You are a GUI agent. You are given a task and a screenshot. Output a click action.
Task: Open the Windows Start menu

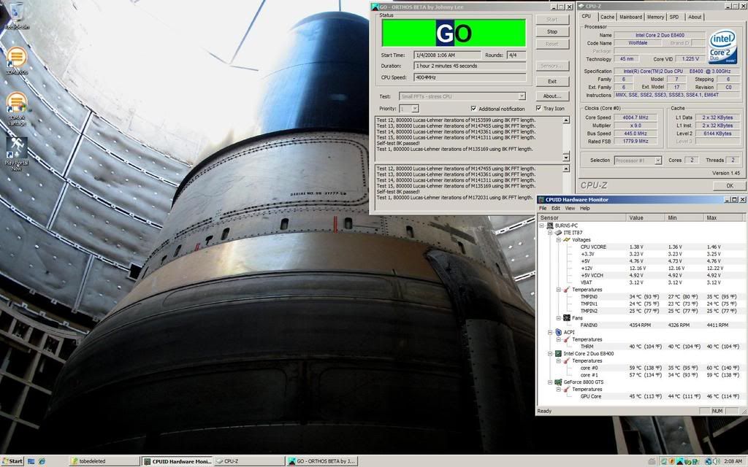tap(12, 461)
